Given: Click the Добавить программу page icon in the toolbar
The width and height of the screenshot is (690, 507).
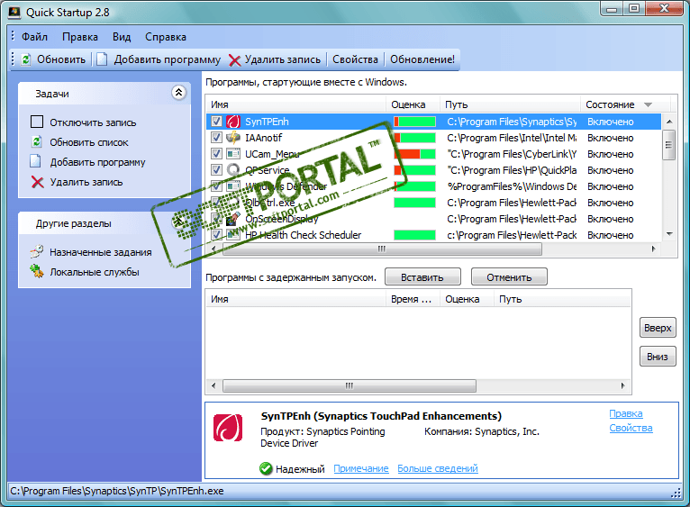Looking at the screenshot, I should 102,59.
